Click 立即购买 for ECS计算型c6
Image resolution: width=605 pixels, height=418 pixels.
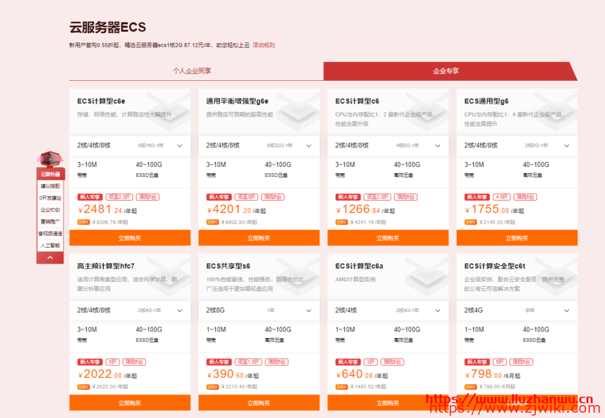(x=388, y=238)
